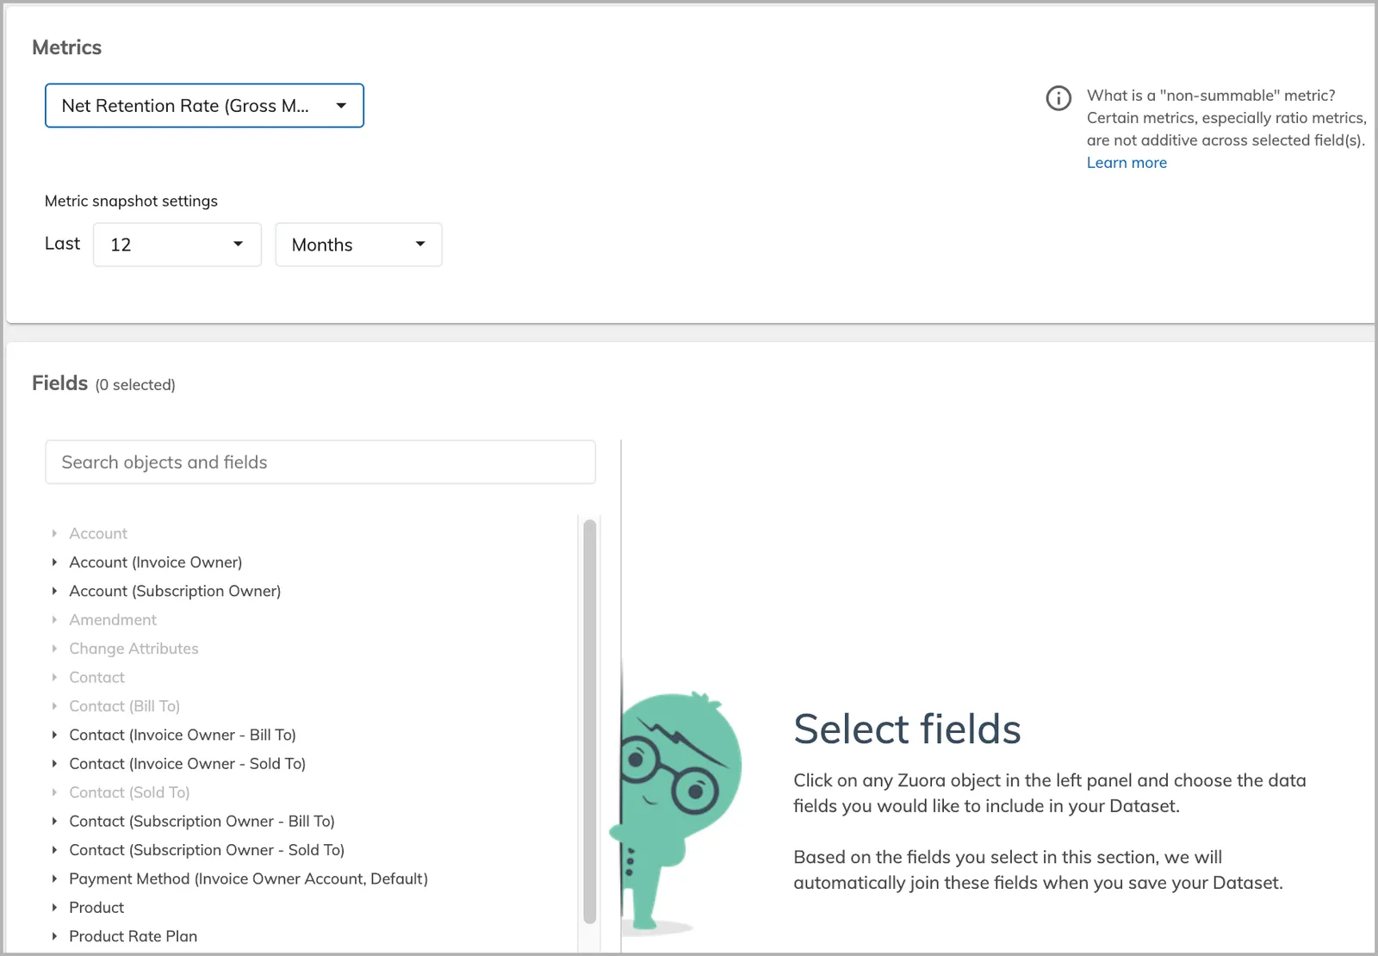Image resolution: width=1378 pixels, height=956 pixels.
Task: Expand the Product object arrow
Action: click(x=54, y=908)
